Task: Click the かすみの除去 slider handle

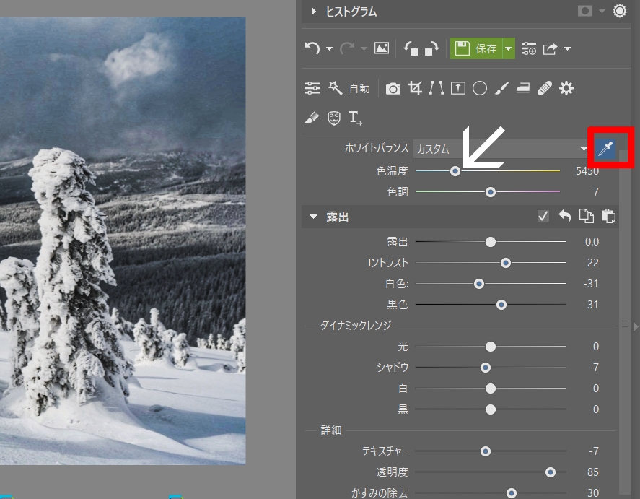Action: coord(511,493)
